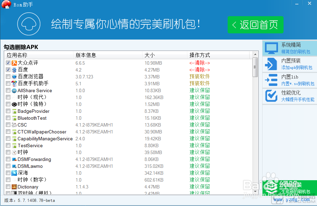Click the 百度手机助手 app icon
Screen dimensions: 317x206
[x=14, y=84]
